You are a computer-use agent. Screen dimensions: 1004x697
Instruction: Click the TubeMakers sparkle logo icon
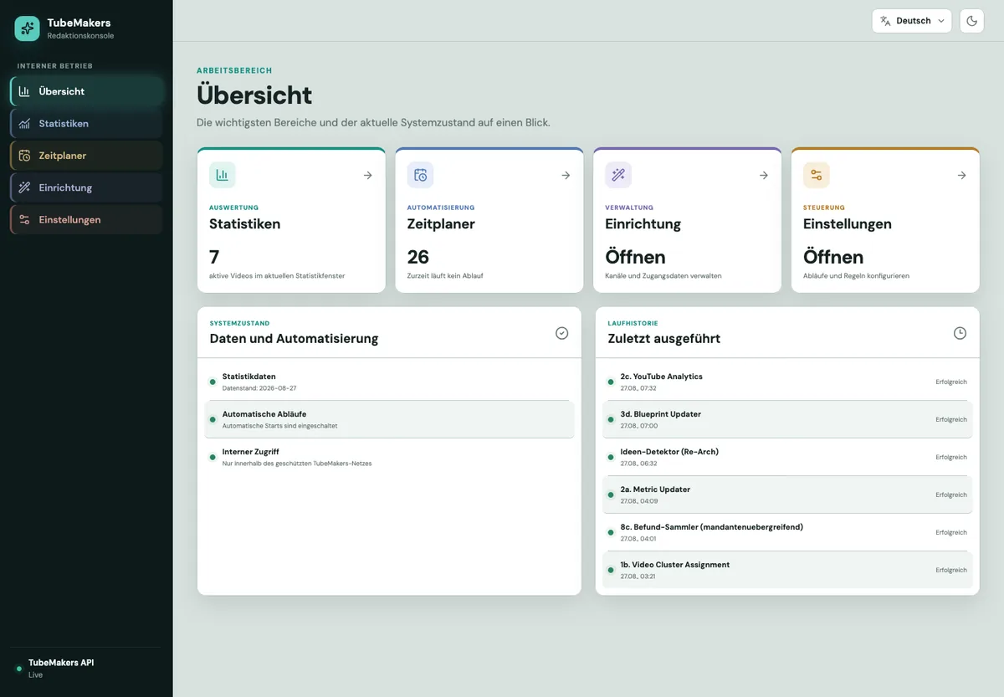click(28, 28)
